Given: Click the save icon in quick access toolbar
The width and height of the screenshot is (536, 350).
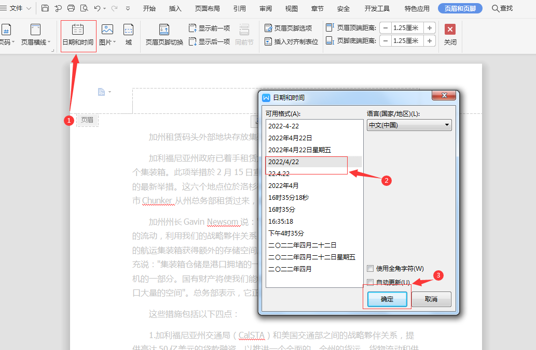Looking at the screenshot, I should 45,8.
